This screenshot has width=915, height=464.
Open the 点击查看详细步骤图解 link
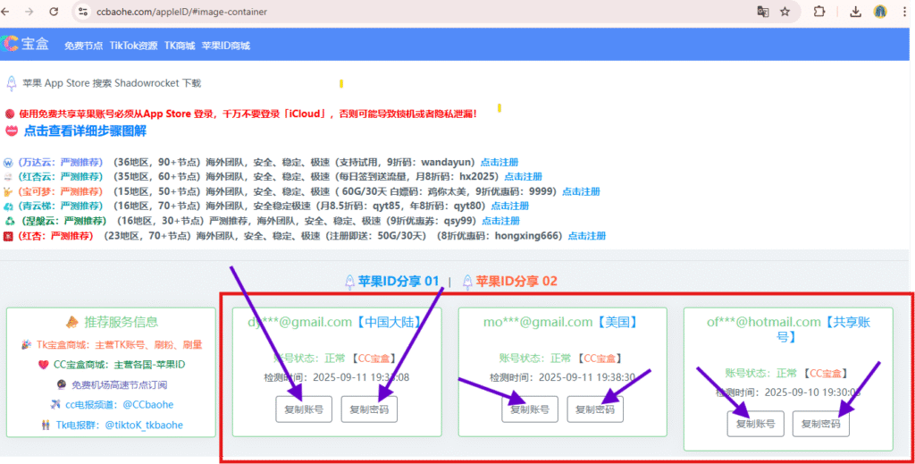tap(85, 131)
